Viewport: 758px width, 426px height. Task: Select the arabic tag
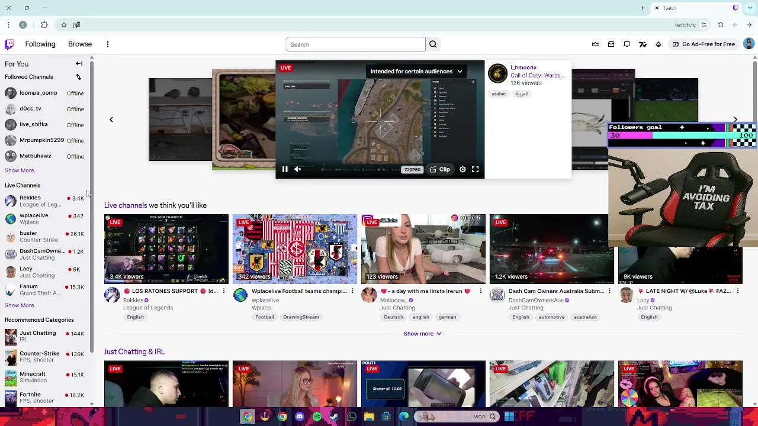click(499, 94)
